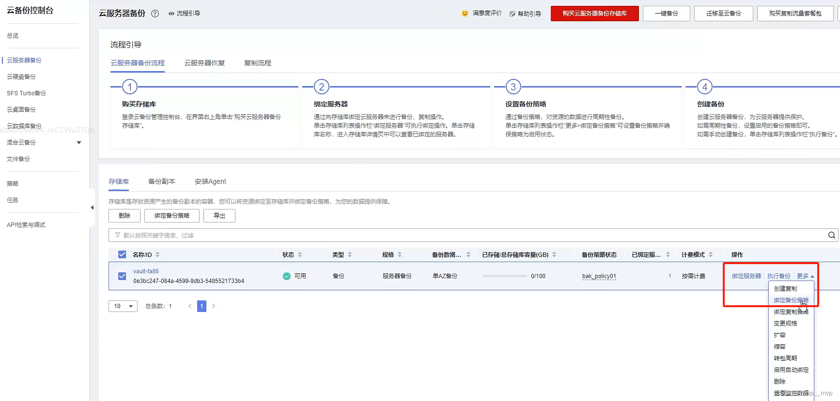Click step 1 circle in the flow guide

130,87
